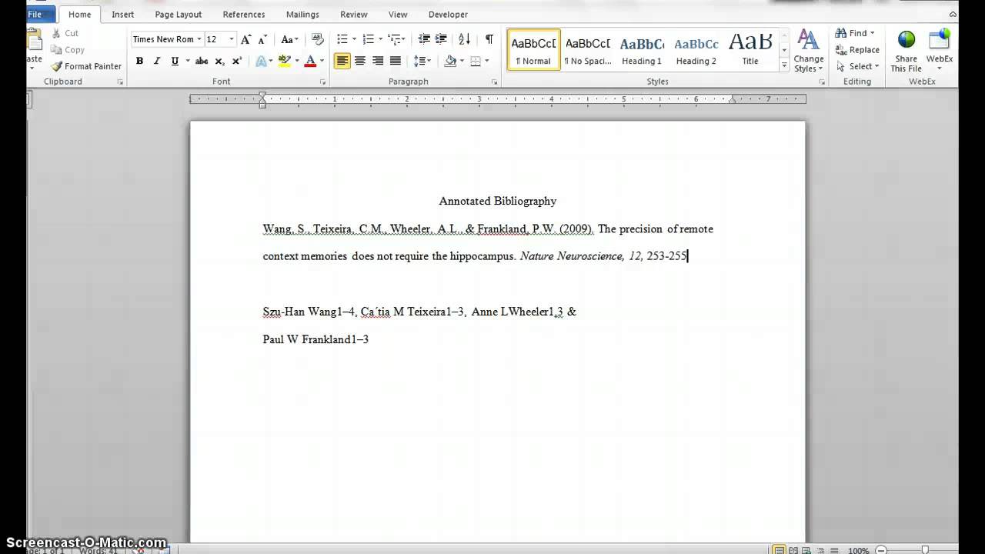This screenshot has width=985, height=554.
Task: Toggle show paragraph marks (pilcrow)
Action: click(489, 39)
